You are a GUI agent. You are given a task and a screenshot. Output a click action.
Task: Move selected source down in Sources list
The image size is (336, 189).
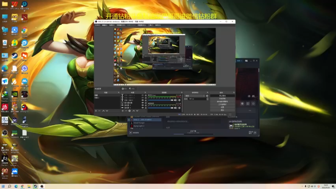click(x=137, y=111)
